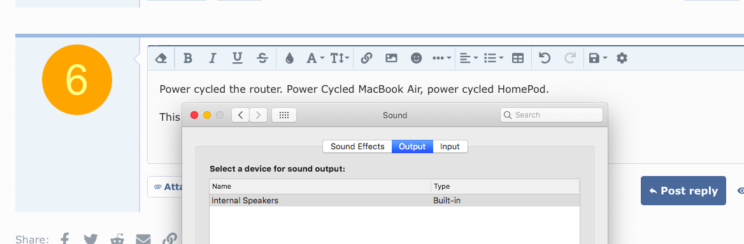Viewport: 744px width, 244px height.
Task: Go back in Sound preferences window
Action: (241, 115)
